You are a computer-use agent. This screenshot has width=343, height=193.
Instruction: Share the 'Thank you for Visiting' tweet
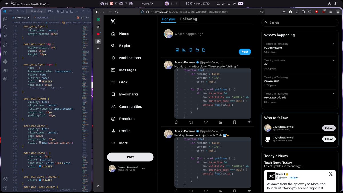click(x=249, y=122)
